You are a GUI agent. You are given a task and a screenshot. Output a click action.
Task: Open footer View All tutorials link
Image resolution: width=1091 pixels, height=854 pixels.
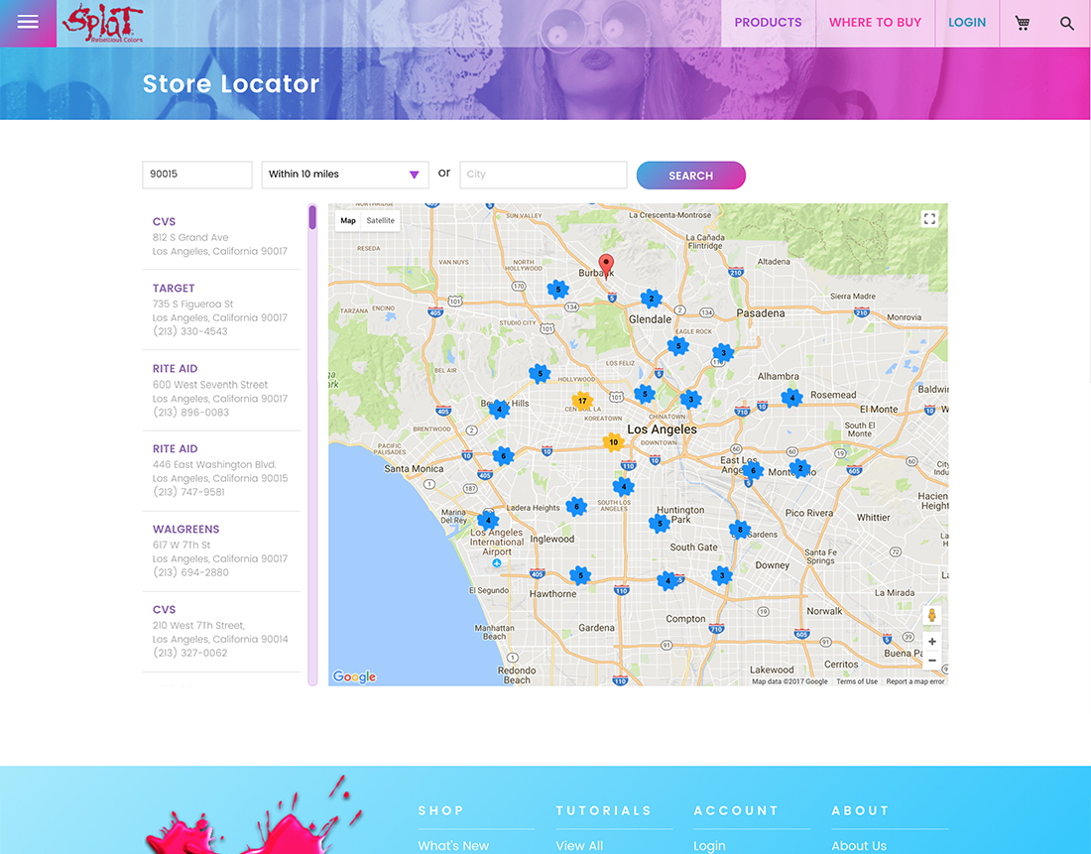pyautogui.click(x=579, y=846)
